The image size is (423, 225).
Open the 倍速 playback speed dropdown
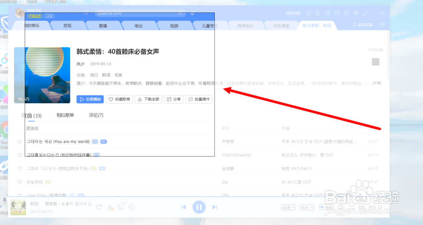[x=288, y=208]
